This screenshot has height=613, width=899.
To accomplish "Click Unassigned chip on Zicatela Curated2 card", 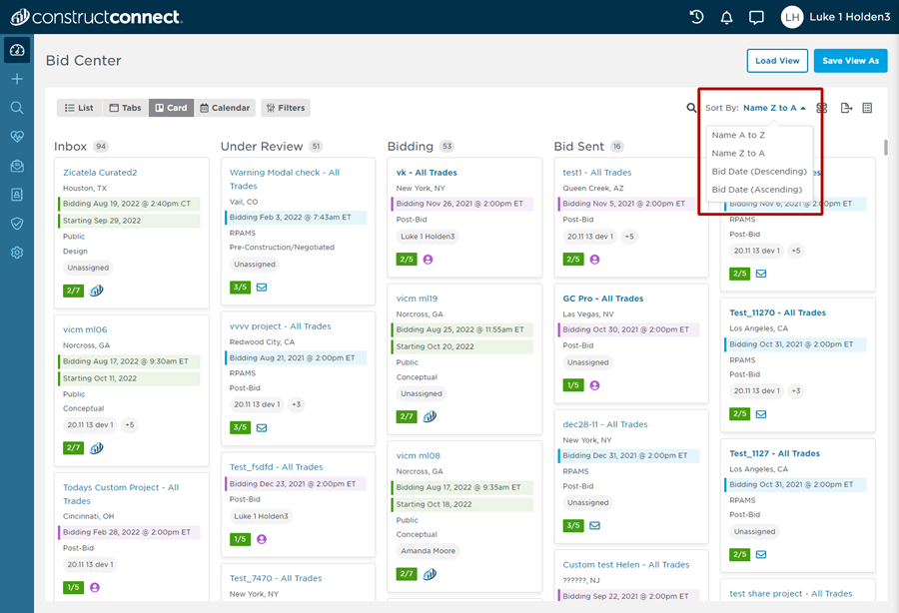I will [88, 268].
